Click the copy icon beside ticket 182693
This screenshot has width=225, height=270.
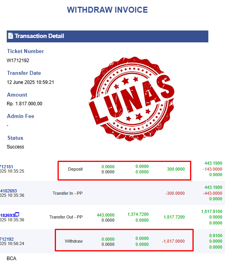pos(17,215)
